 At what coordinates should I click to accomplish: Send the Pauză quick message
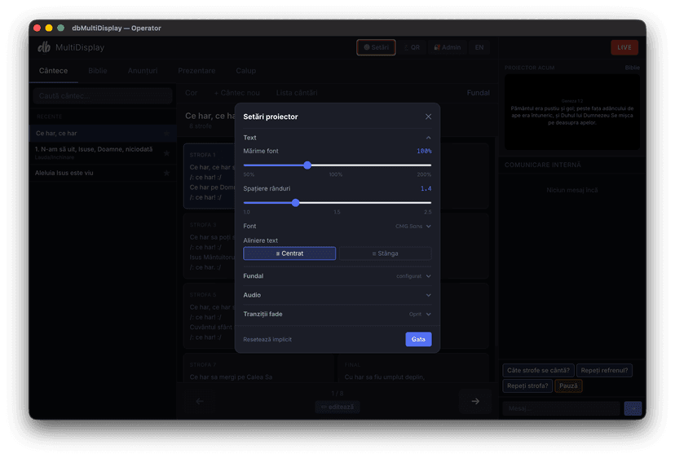568,385
